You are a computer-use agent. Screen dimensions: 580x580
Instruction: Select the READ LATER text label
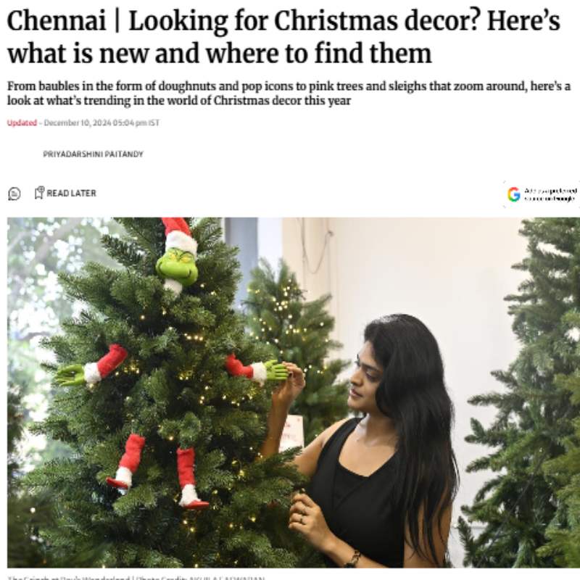point(71,193)
